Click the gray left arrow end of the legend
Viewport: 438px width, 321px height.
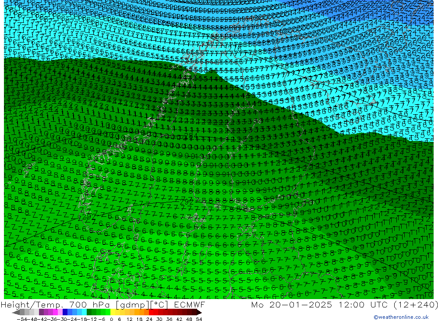tap(16, 312)
